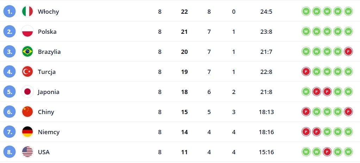Click the Turkey flag icon

point(27,71)
